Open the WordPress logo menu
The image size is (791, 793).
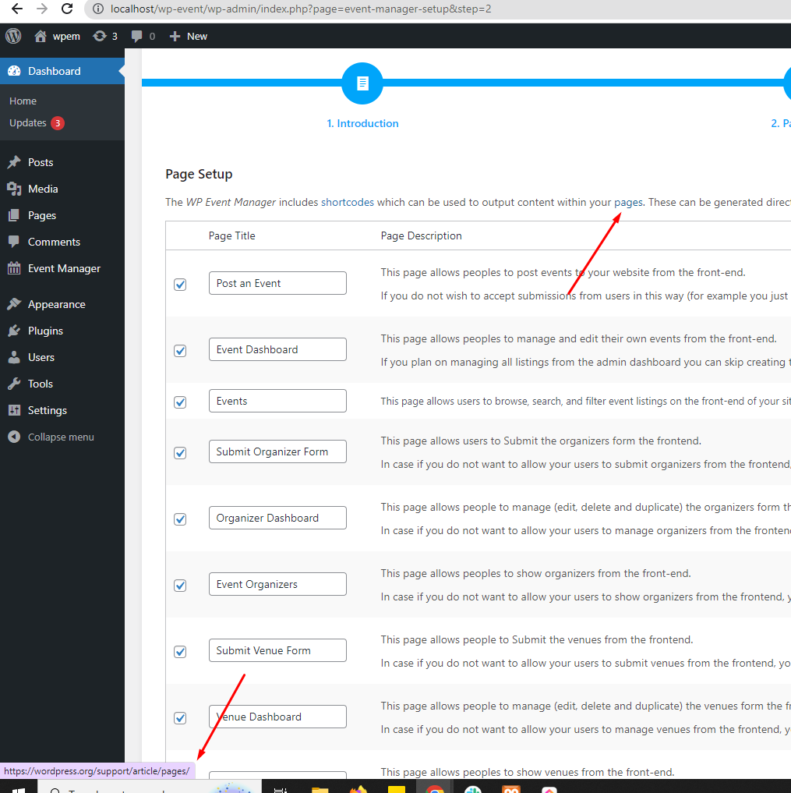(x=14, y=36)
